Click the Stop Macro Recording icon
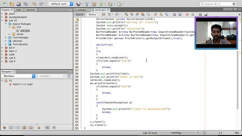 [x=193, y=14]
